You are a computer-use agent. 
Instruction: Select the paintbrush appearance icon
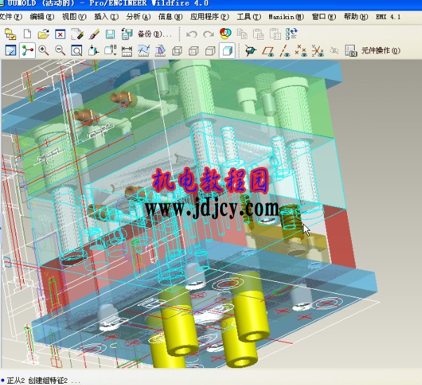tap(94, 34)
